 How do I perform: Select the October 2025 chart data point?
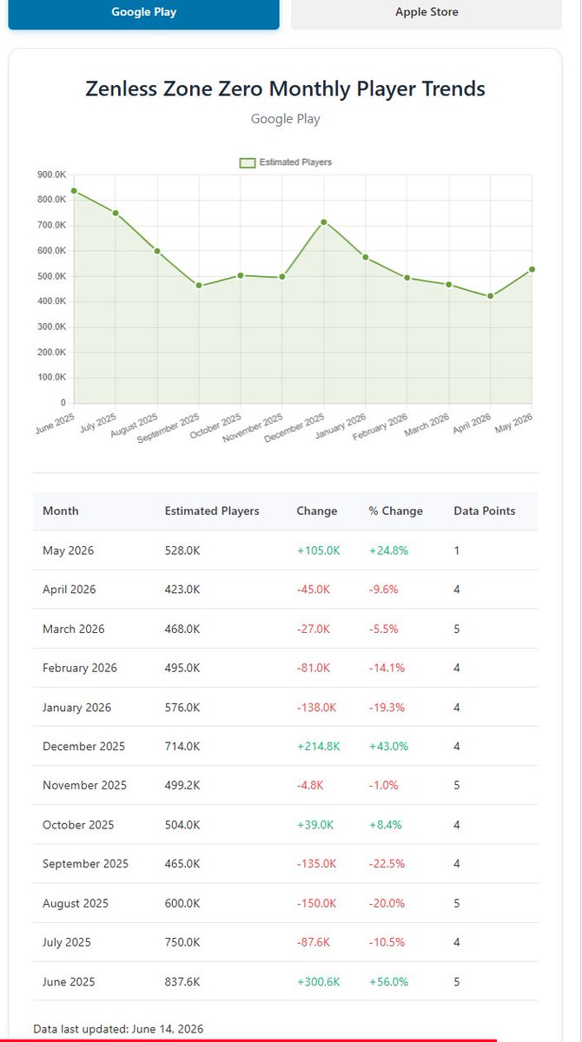[241, 275]
